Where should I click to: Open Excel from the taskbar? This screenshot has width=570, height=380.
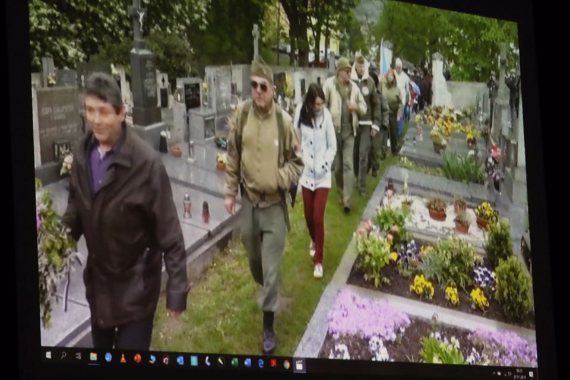[x=234, y=362]
